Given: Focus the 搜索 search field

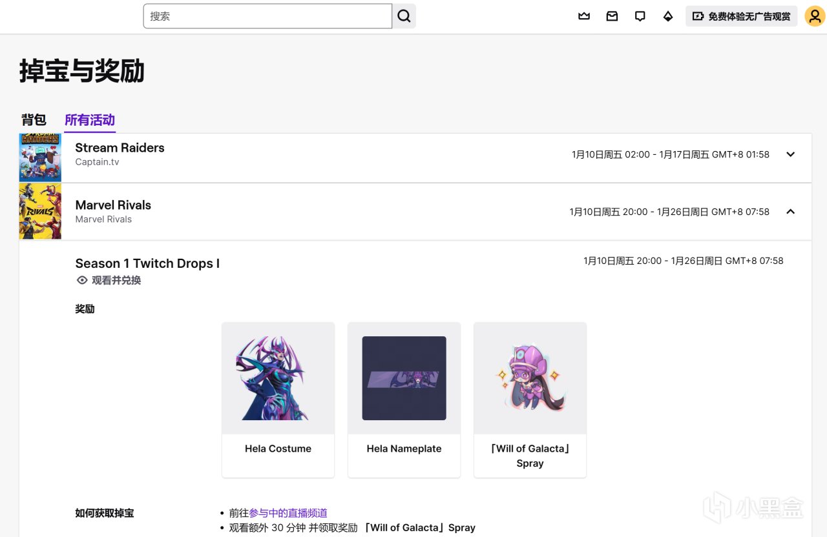Looking at the screenshot, I should [x=267, y=16].
